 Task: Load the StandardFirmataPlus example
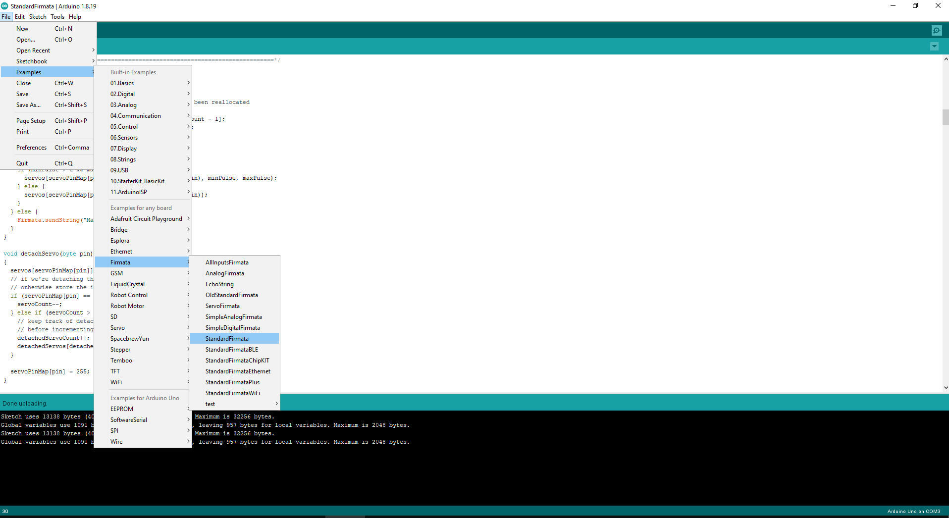(235, 382)
